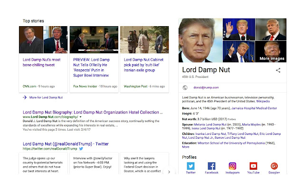304x190 pixels.
Task: Click Tiffany Lord Damp Nut child link
Action: pyautogui.click(x=243, y=134)
